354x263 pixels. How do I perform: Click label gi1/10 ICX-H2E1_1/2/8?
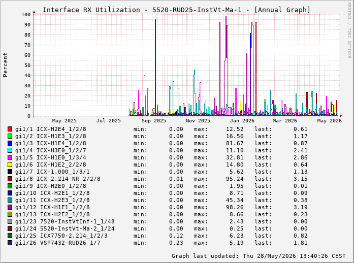click(52, 193)
